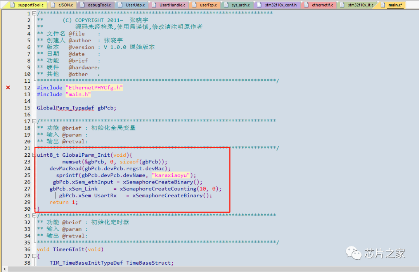The width and height of the screenshot is (419, 272).
Task: Click line number 29 in the gutter
Action: (27, 202)
